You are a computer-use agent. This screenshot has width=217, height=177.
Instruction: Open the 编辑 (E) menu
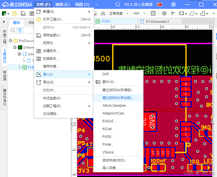click(x=62, y=4)
